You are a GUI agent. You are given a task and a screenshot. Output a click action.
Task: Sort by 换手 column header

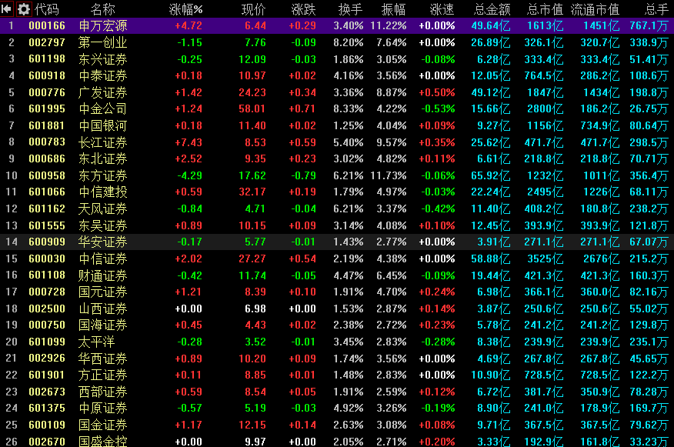tap(350, 9)
